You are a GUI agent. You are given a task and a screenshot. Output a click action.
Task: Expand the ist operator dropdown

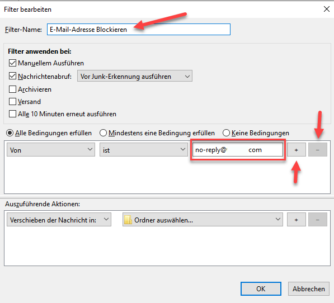[144, 150]
